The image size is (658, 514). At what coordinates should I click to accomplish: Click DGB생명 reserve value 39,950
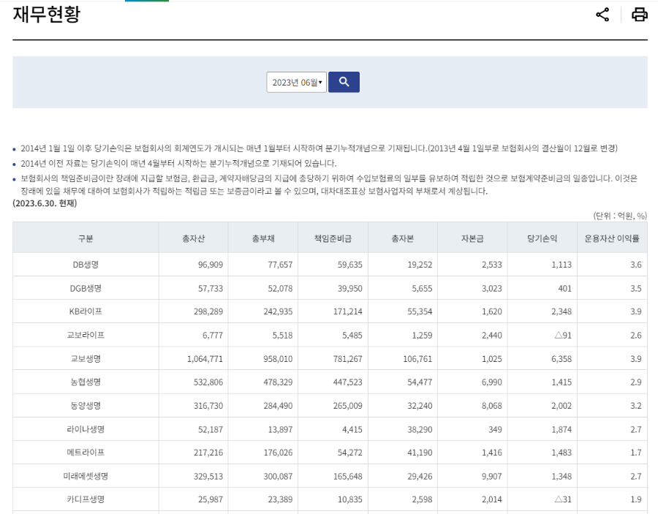pyautogui.click(x=350, y=288)
